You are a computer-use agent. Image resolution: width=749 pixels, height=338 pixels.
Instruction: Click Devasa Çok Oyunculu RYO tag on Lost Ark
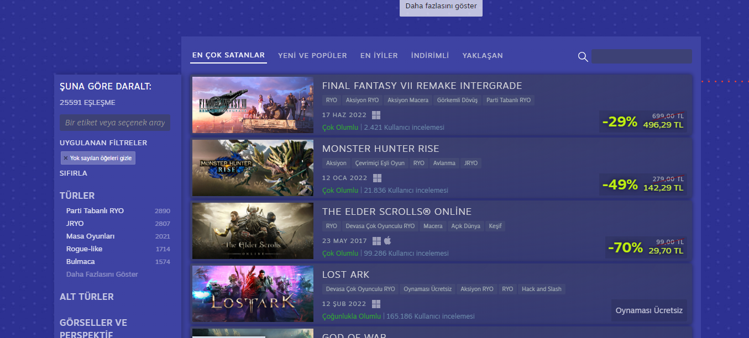[x=360, y=289]
